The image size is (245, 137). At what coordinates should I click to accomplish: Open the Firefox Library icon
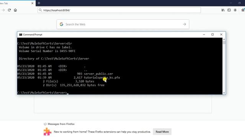[x=223, y=10]
